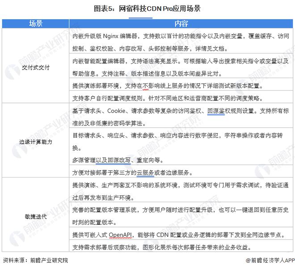Click the source note '资料来源：前瞻产业研究院'
The width and height of the screenshot is (295, 269).
pos(35,260)
